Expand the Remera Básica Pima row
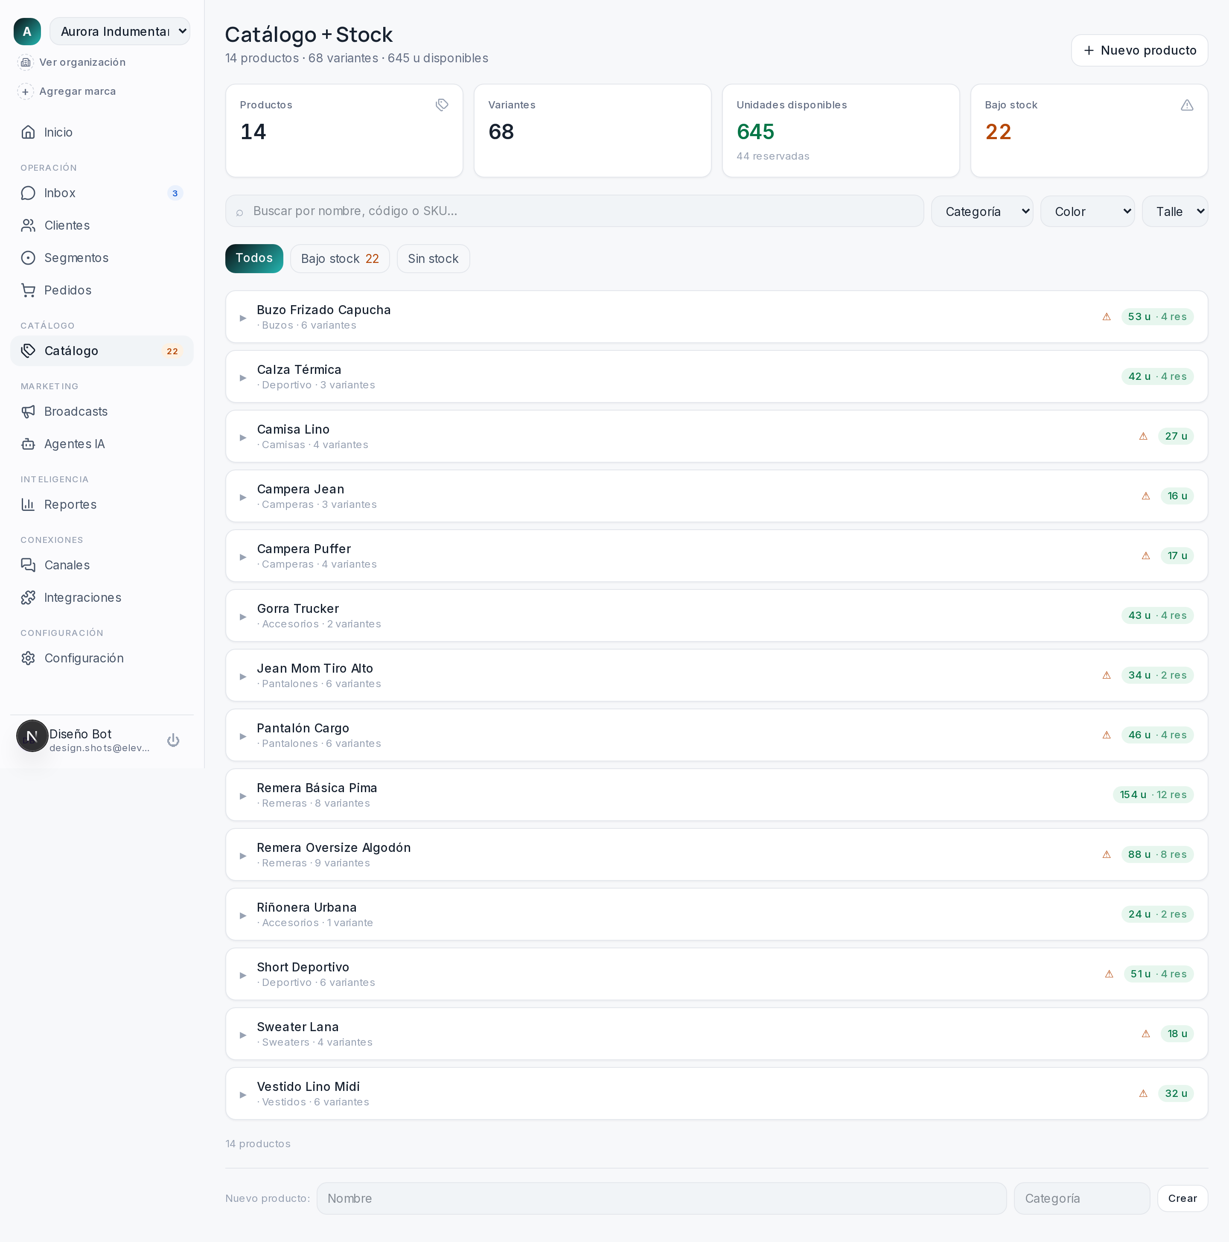1229x1242 pixels. pos(243,796)
